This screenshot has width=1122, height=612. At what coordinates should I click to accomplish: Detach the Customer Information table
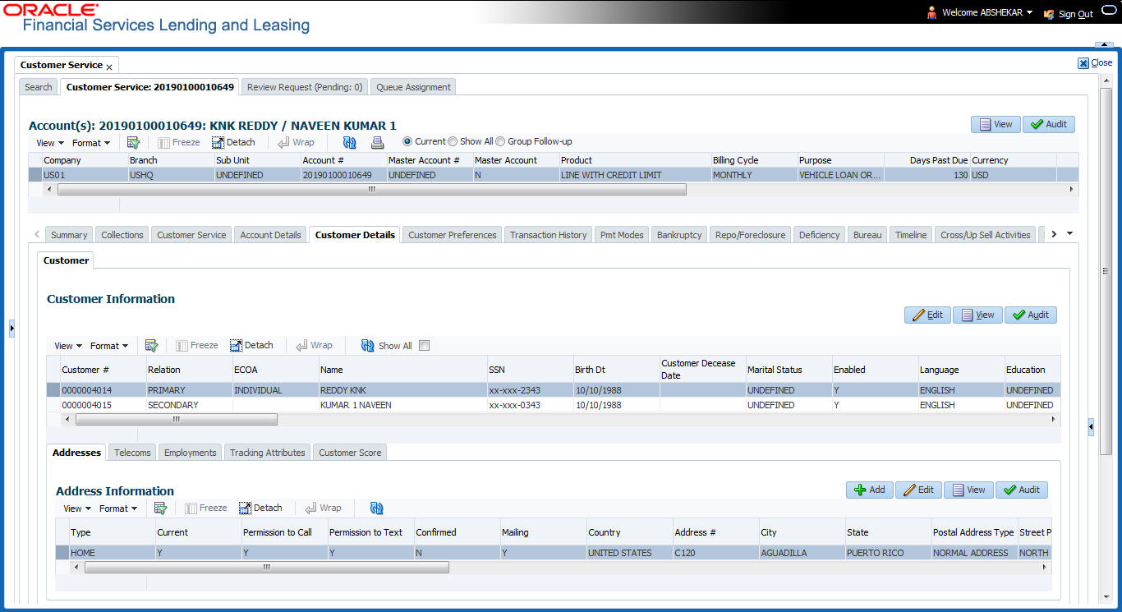pyautogui.click(x=251, y=346)
